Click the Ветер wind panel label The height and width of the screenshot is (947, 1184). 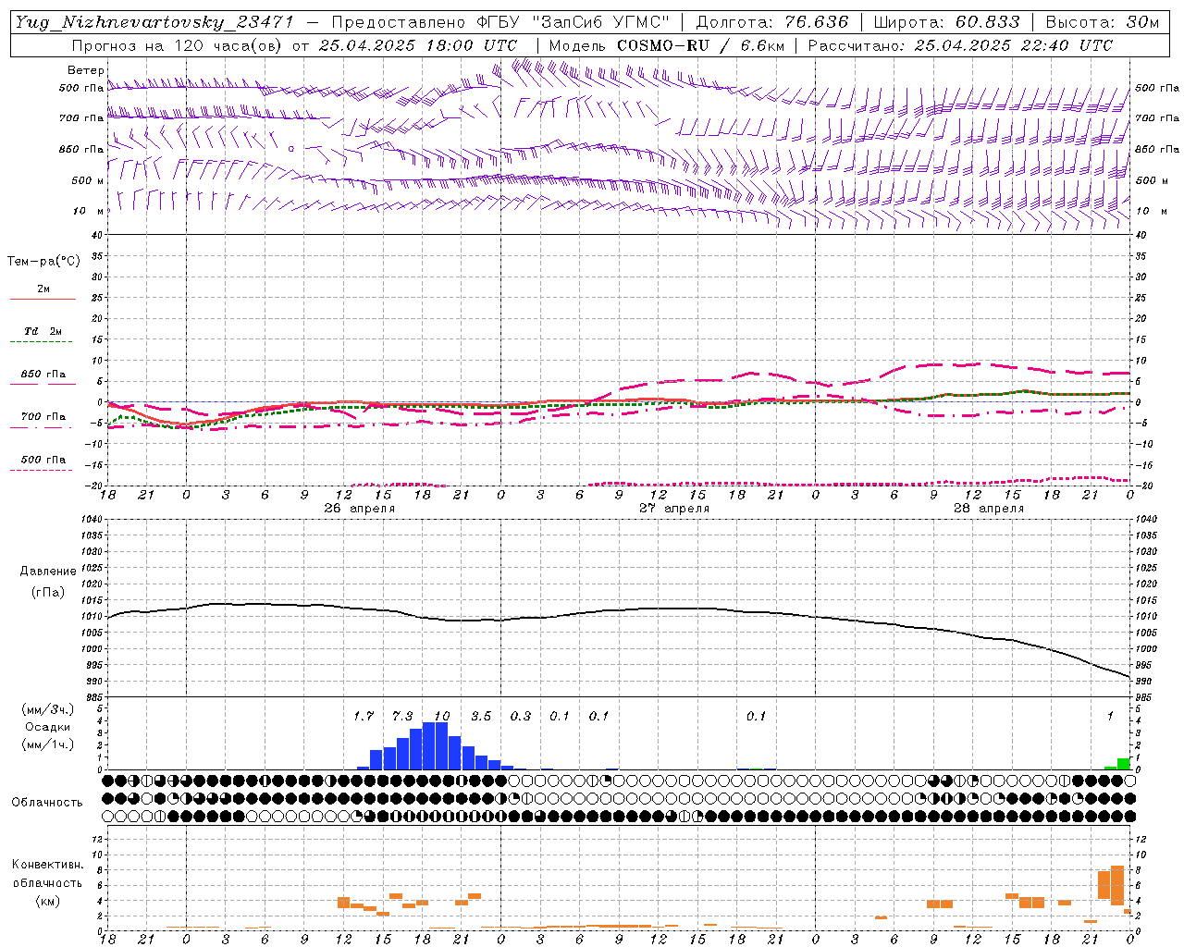tap(85, 70)
